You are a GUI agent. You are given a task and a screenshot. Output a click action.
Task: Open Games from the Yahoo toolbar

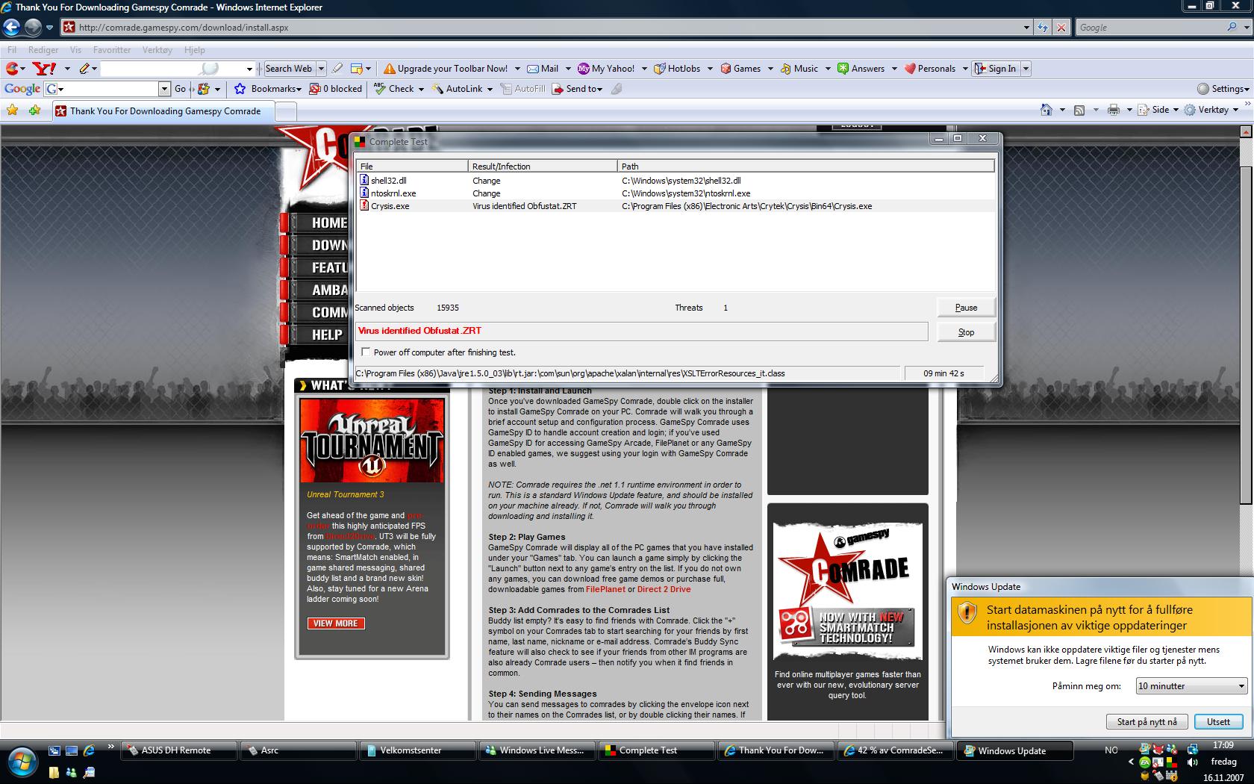(x=740, y=69)
